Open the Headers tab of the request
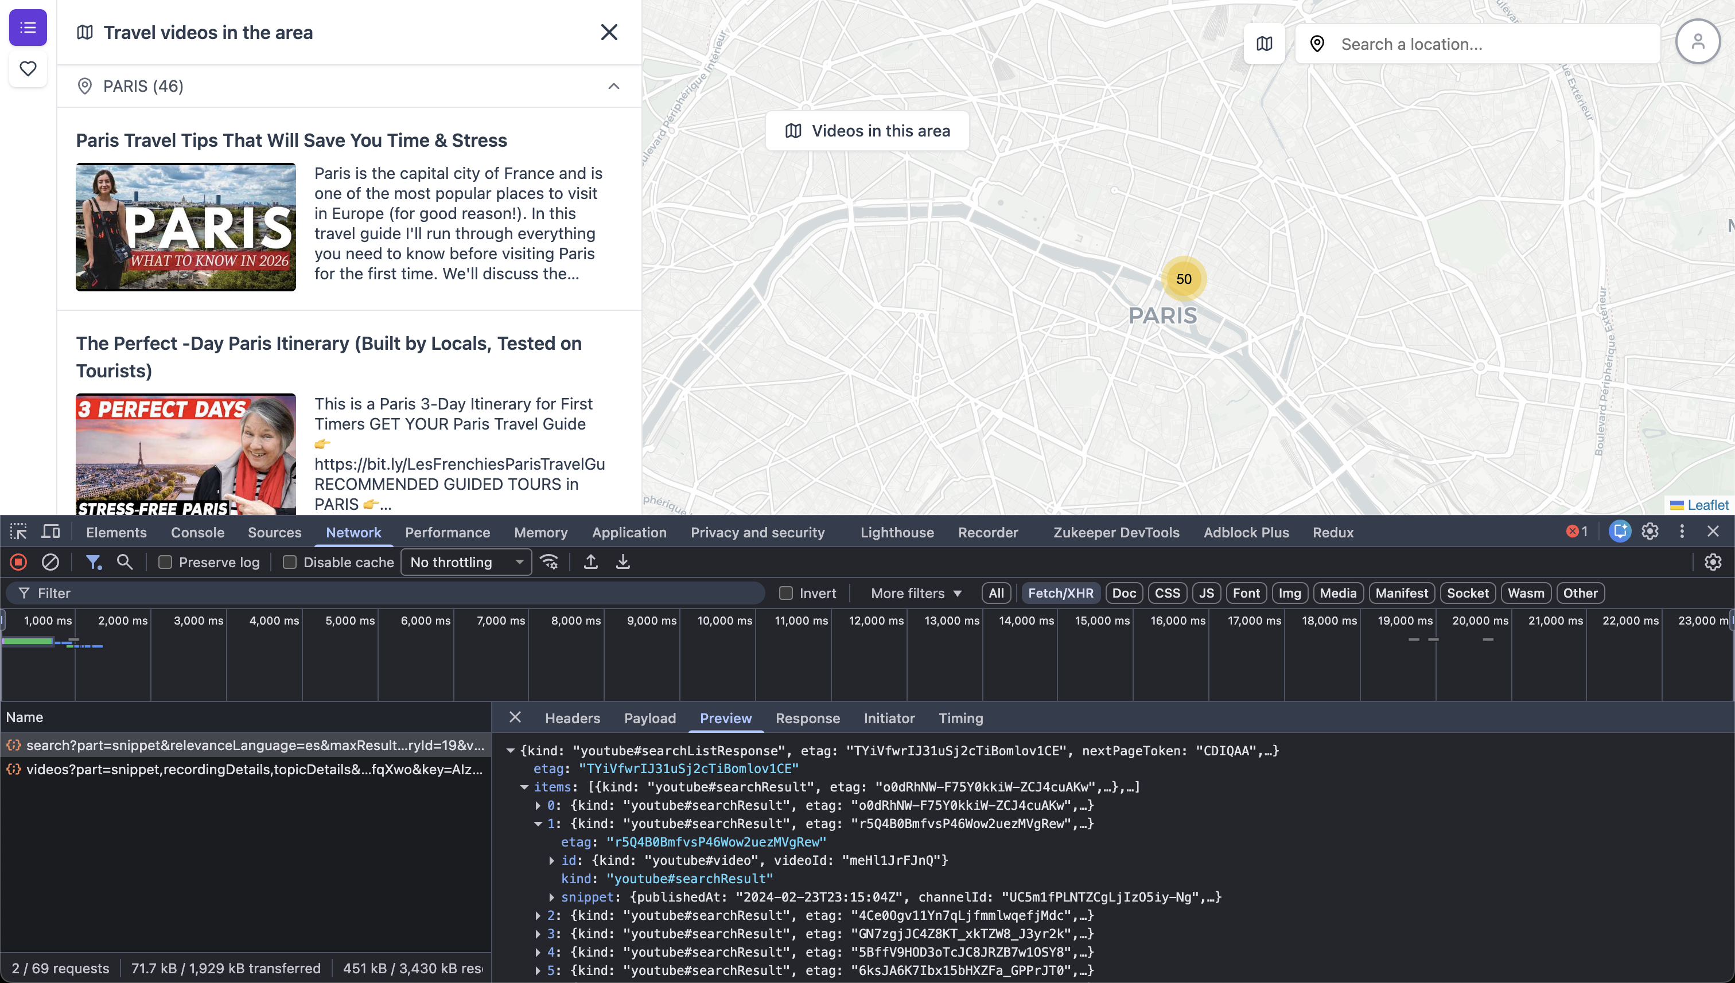Viewport: 1735px width, 983px height. 572,717
